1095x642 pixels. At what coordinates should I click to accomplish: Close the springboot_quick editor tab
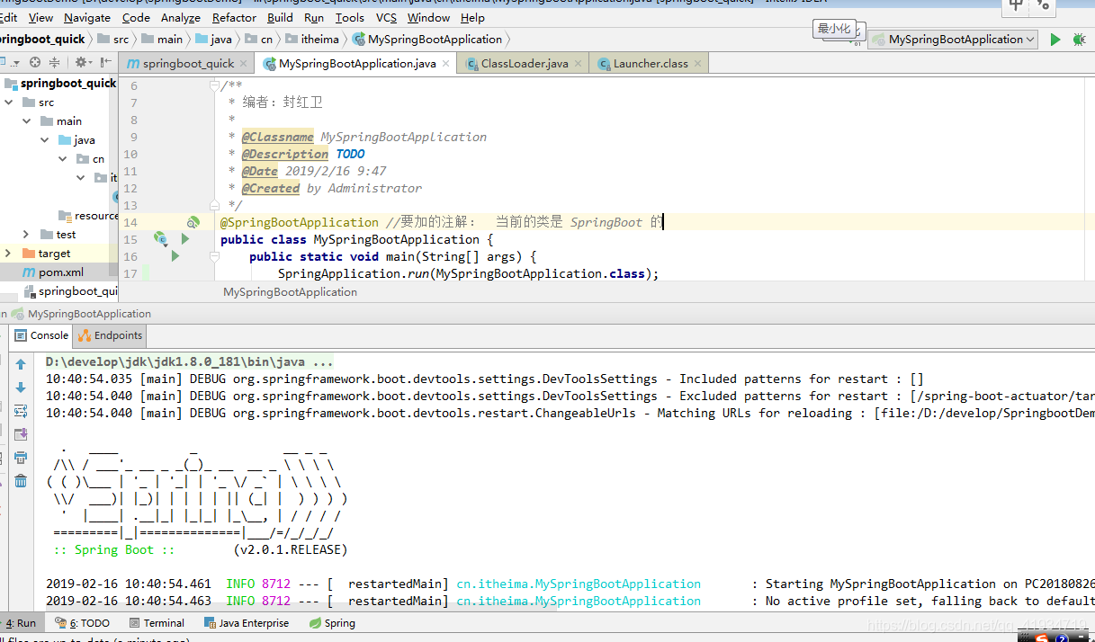(246, 64)
